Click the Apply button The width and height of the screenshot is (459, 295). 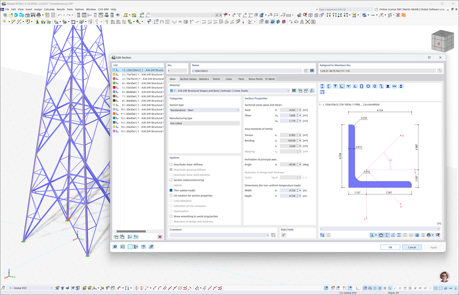(x=433, y=247)
